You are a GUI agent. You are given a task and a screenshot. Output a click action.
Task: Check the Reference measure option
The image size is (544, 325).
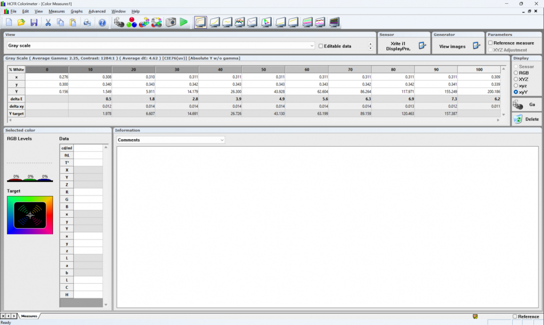[x=490, y=43]
